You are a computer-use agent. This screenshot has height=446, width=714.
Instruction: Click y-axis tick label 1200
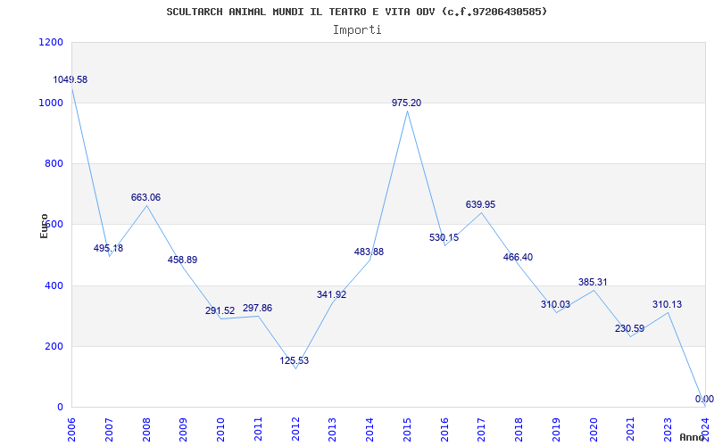52,42
